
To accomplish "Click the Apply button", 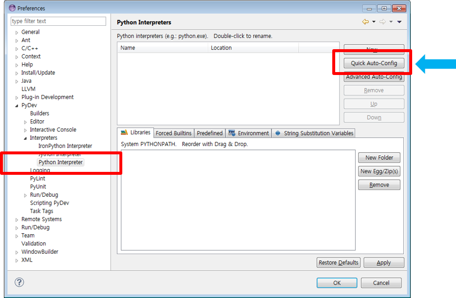I will (x=383, y=263).
